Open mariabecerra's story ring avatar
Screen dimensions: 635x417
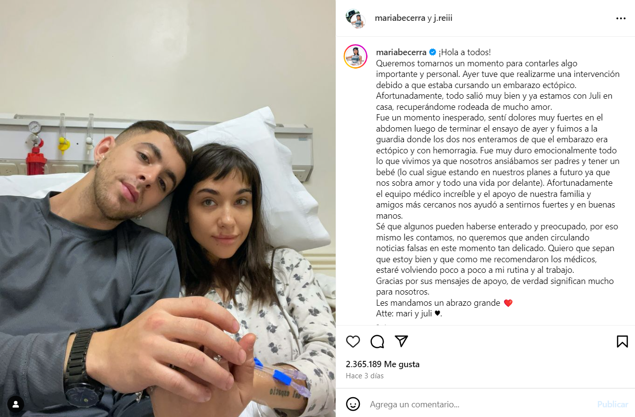[355, 57]
